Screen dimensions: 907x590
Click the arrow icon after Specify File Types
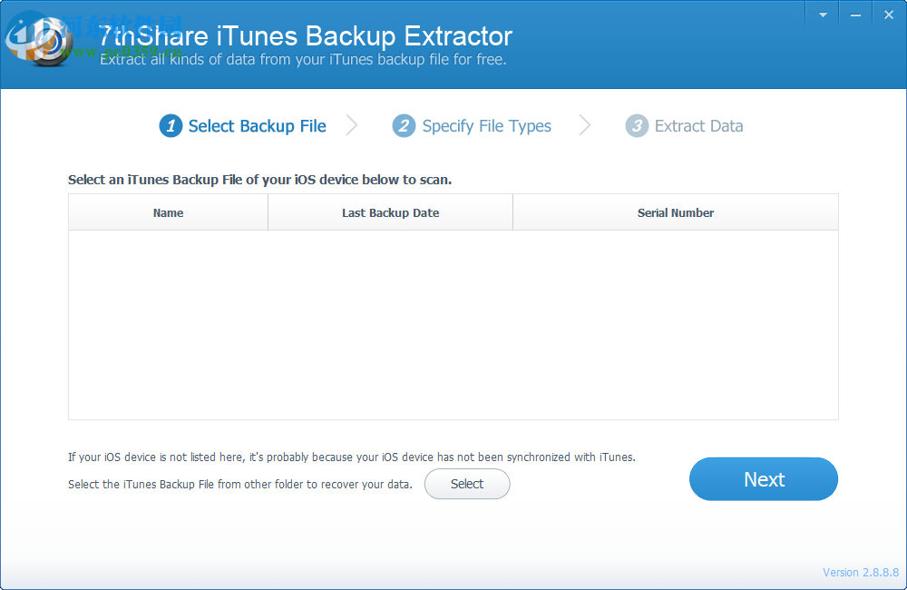(x=584, y=125)
